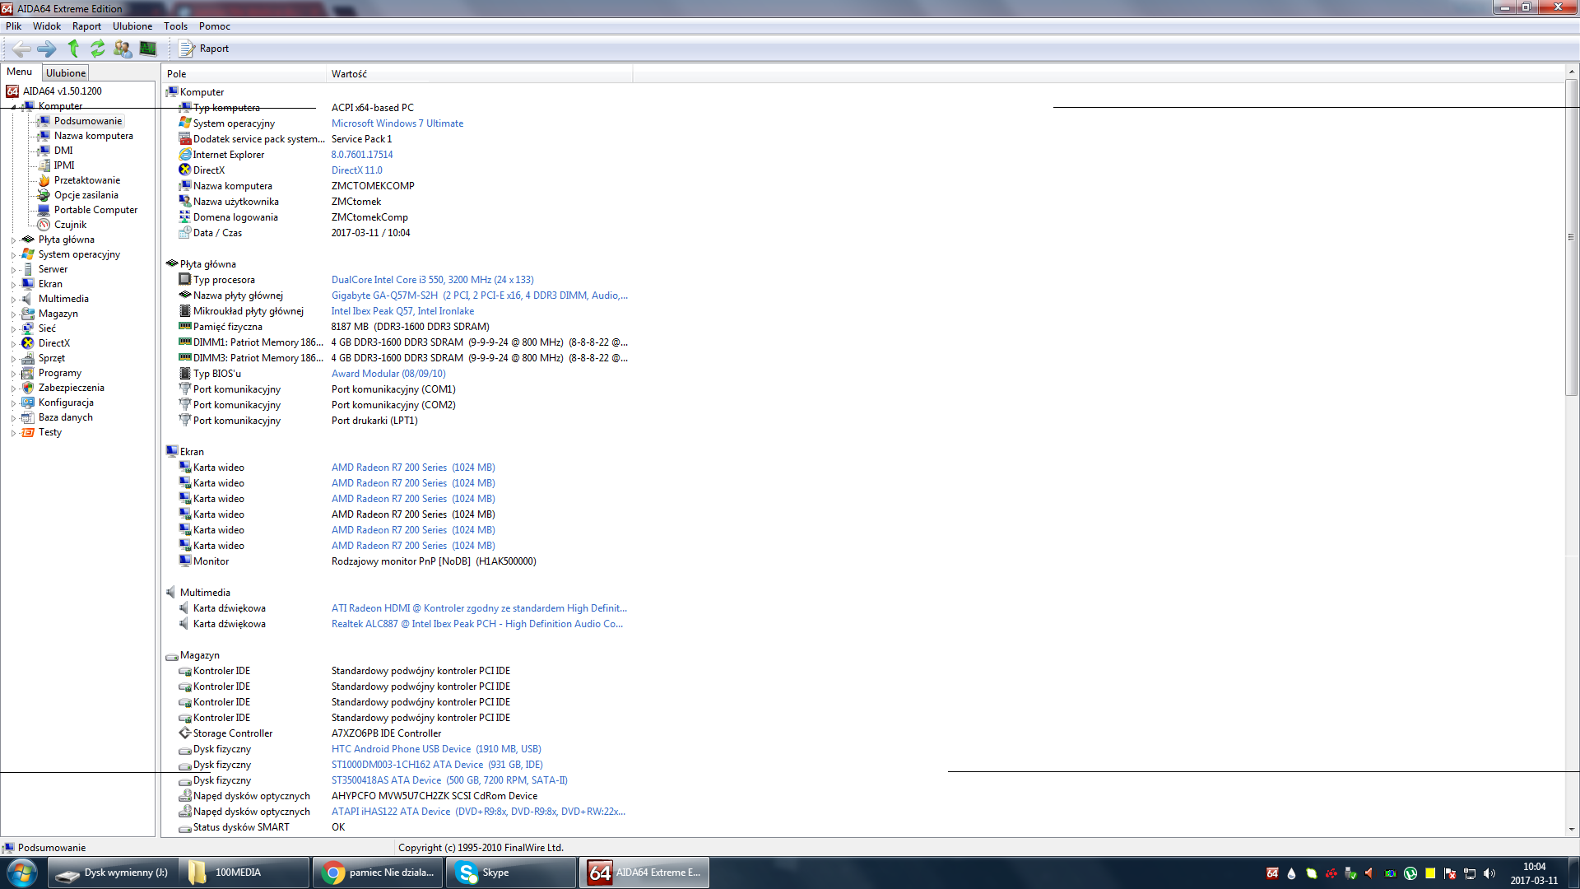
Task: Select Zabezpieczenia shield icon in tree
Action: 28,388
